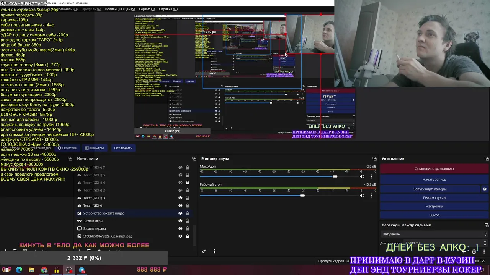Undock the Микшер звука panel

pos(374,159)
